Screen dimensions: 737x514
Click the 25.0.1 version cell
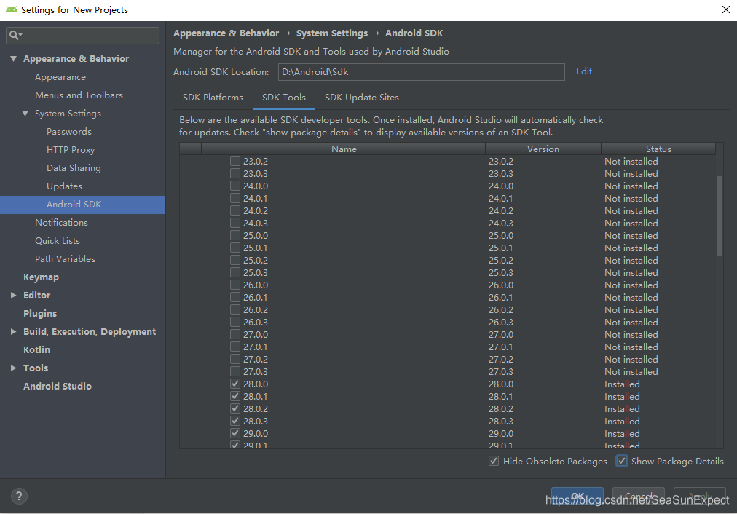[x=501, y=248]
